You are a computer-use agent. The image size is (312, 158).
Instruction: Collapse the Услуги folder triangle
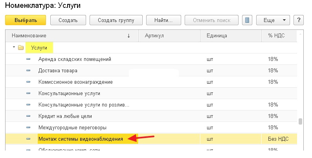(x=14, y=47)
